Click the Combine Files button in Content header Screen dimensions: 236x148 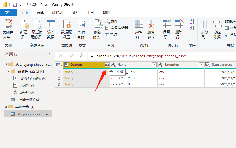pyautogui.click(x=107, y=65)
